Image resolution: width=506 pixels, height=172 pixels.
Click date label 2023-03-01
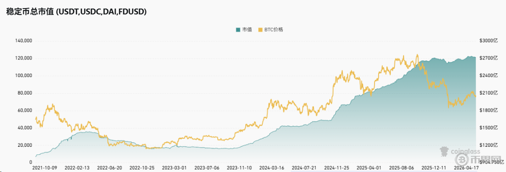tap(174, 168)
